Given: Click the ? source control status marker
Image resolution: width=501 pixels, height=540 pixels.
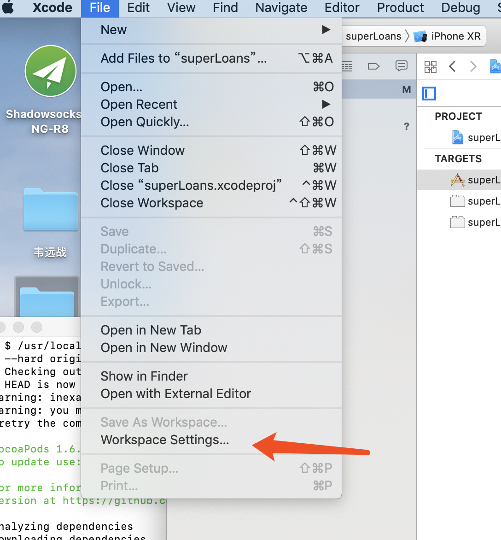Looking at the screenshot, I should [x=407, y=126].
